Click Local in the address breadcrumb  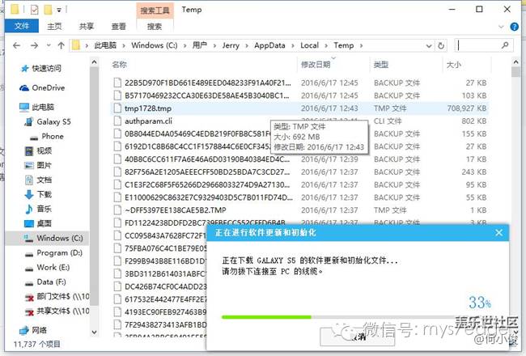pos(309,45)
